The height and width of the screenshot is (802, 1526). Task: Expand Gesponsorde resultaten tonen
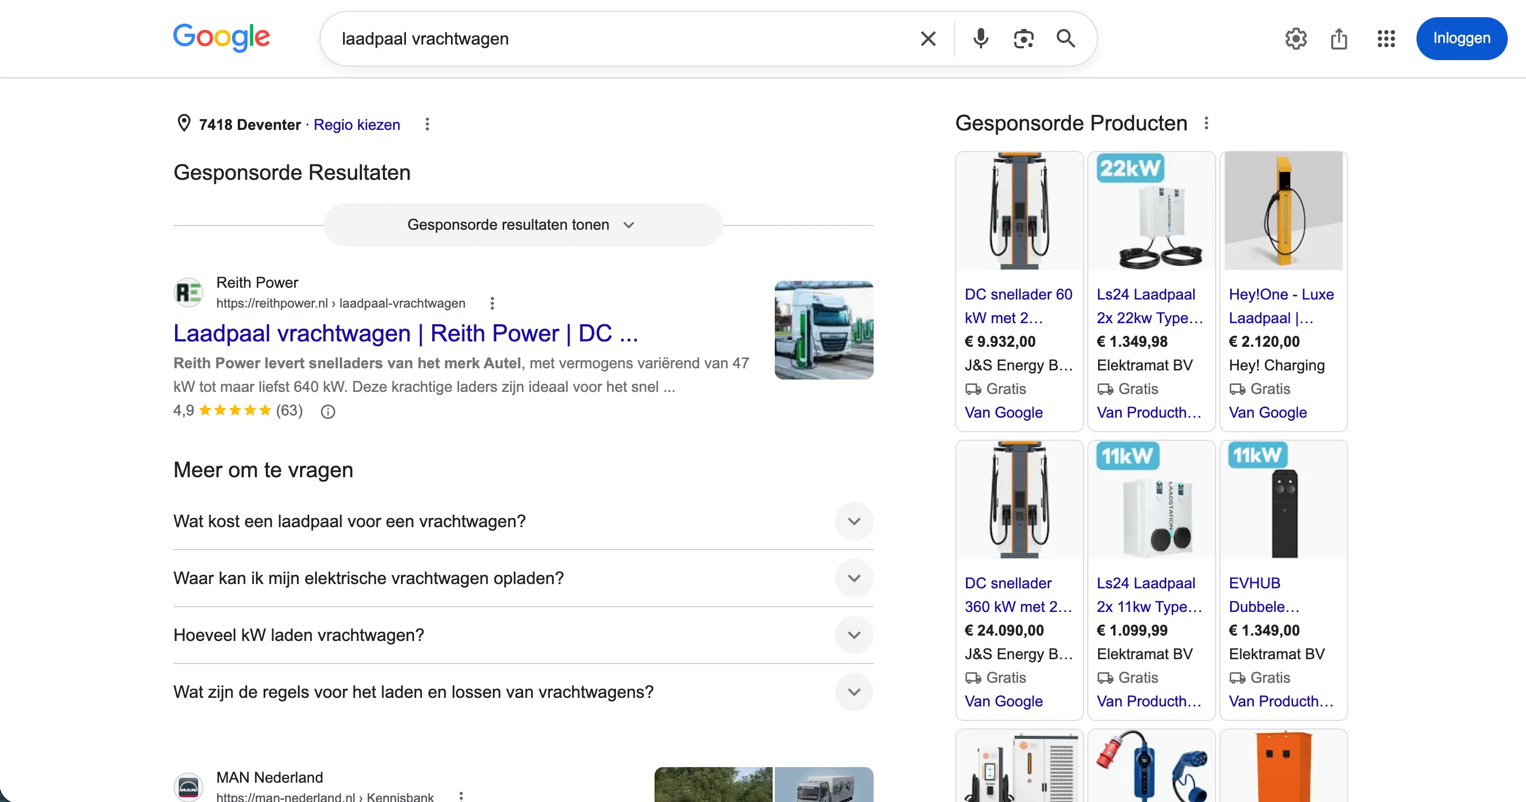[522, 225]
